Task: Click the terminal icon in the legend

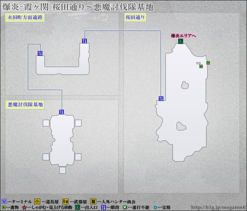Action: [x=4, y=202]
